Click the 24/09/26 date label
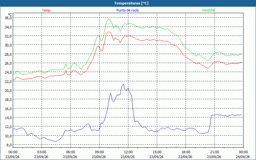The image size is (256, 160). pyautogui.click(x=243, y=157)
